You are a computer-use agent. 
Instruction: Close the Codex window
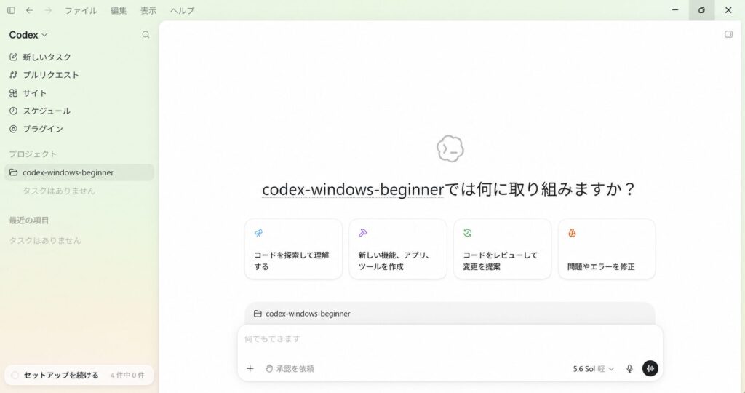728,10
